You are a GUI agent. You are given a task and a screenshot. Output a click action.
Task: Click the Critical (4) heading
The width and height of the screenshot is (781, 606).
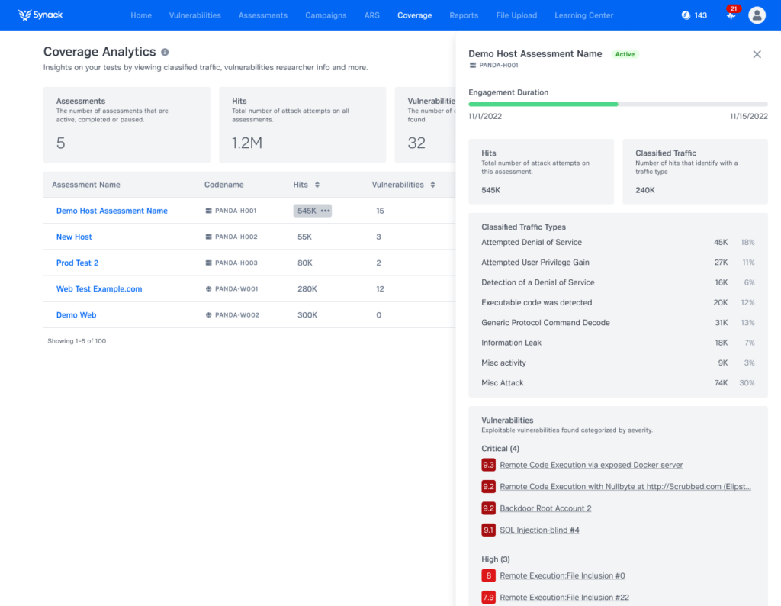point(500,449)
